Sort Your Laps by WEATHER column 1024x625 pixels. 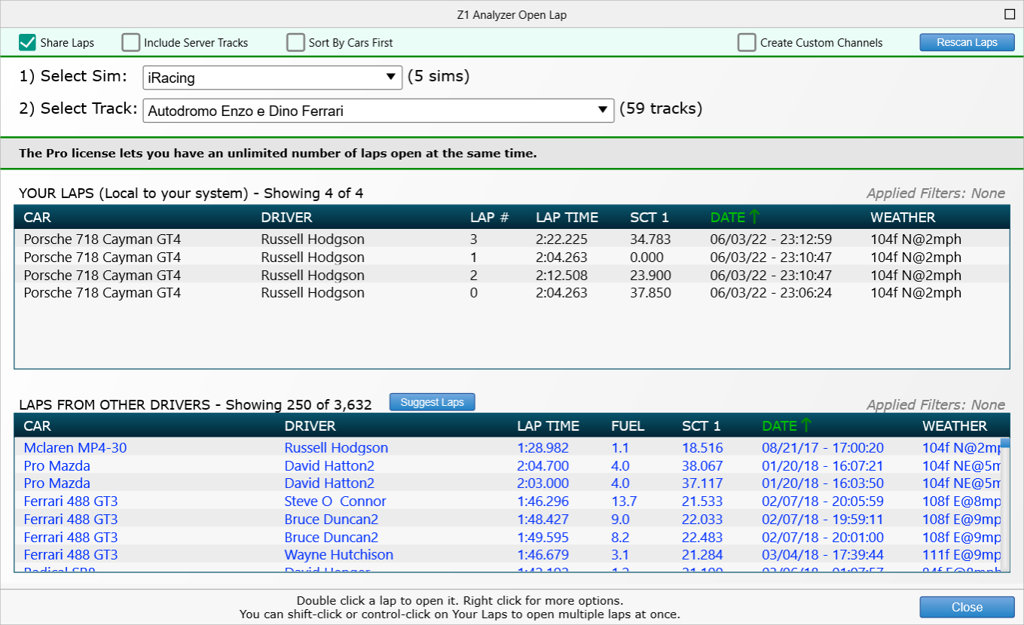(x=903, y=218)
